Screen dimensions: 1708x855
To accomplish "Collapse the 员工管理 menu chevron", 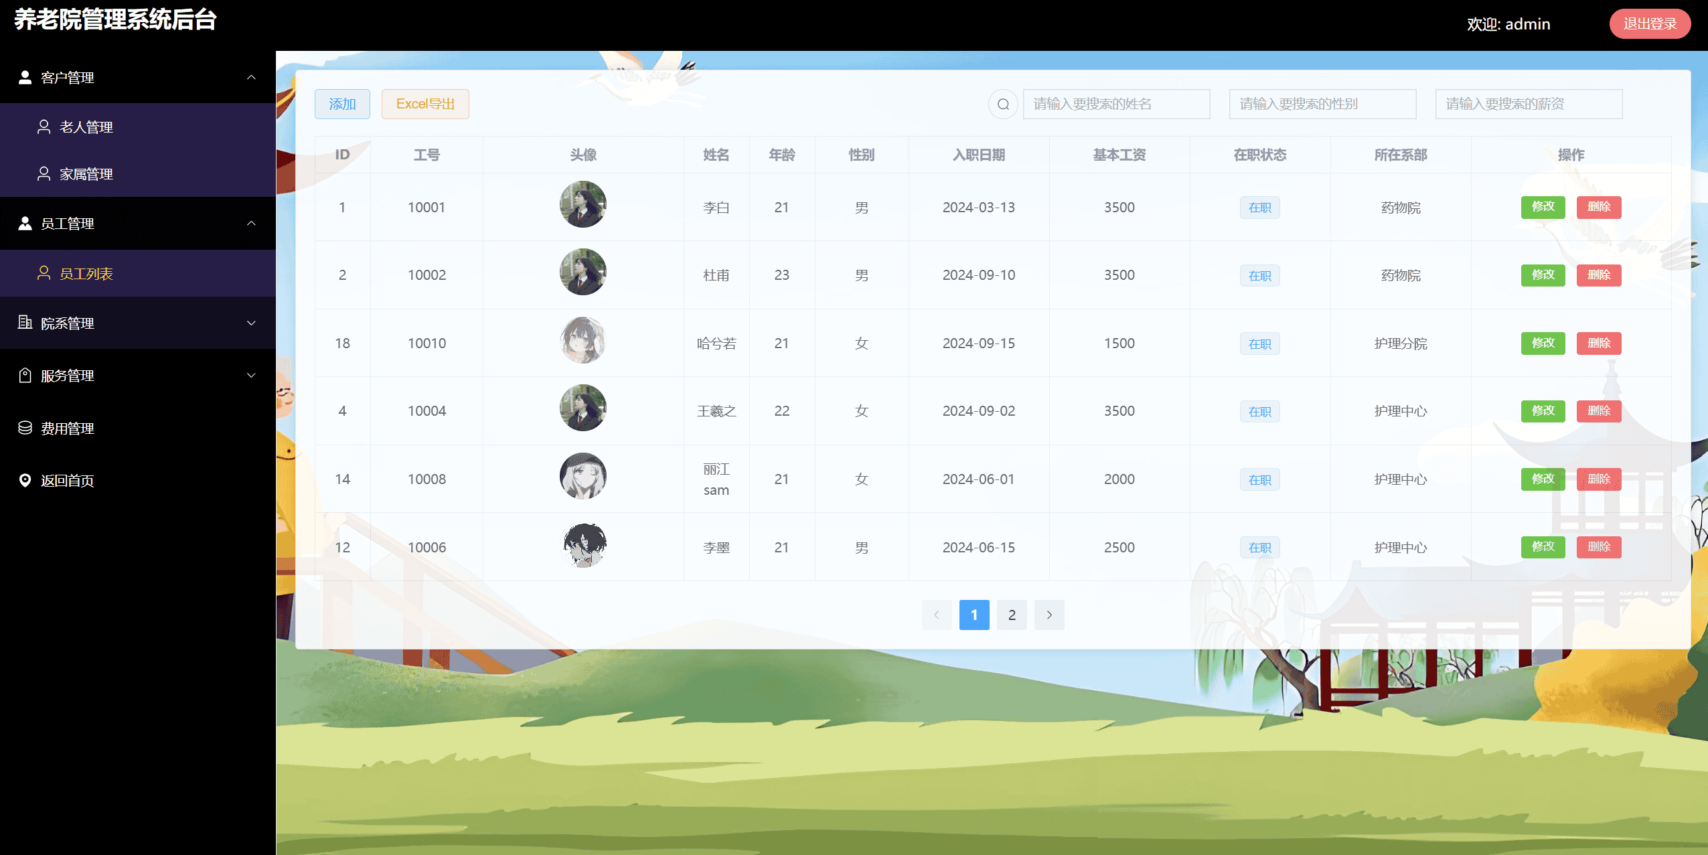I will (251, 224).
